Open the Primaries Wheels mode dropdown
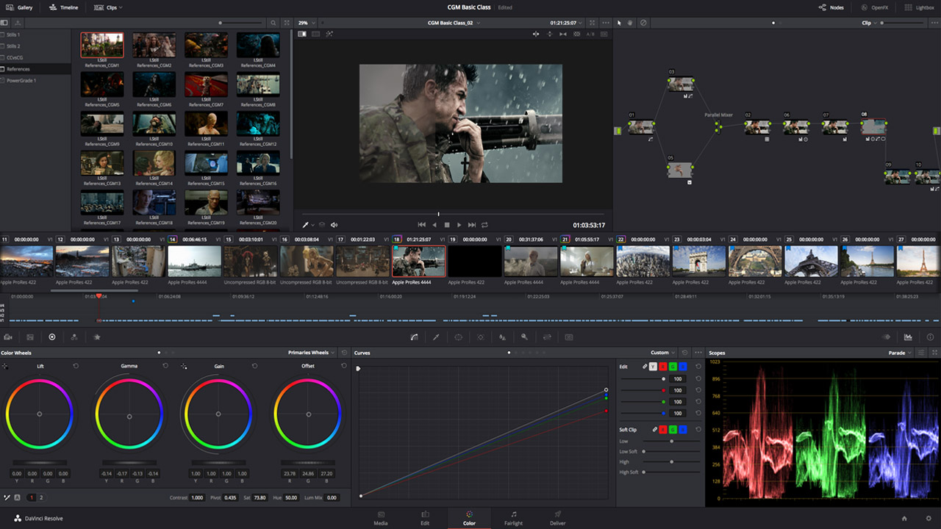This screenshot has width=941, height=529. 311,353
